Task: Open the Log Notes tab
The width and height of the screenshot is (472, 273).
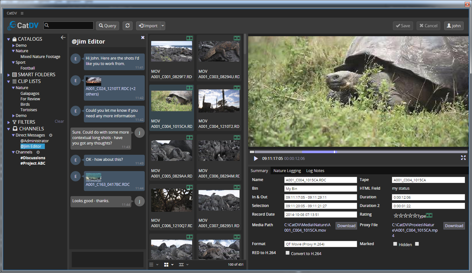Action: pos(315,171)
